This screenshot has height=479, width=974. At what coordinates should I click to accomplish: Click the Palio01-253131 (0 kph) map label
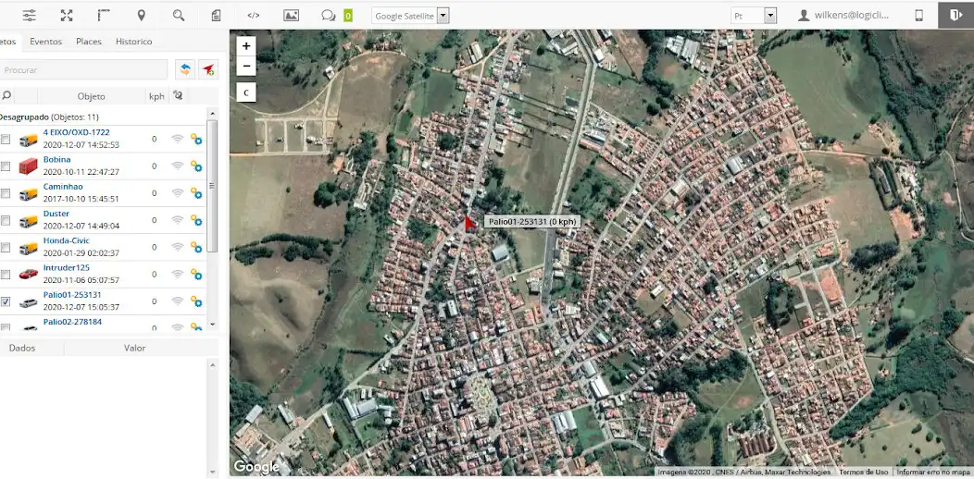531,222
